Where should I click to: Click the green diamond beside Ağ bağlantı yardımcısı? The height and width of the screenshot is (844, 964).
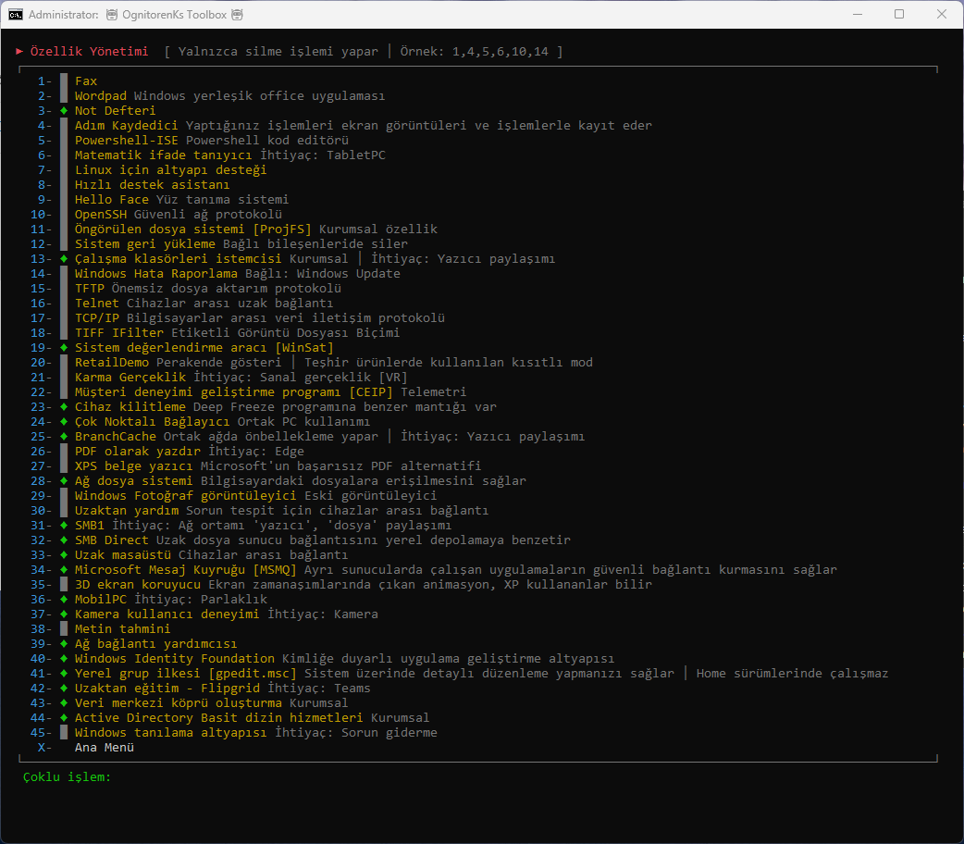tap(64, 644)
